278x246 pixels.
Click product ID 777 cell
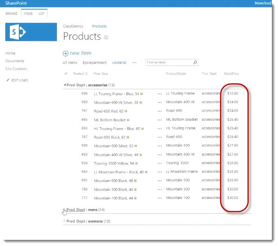pos(84,198)
